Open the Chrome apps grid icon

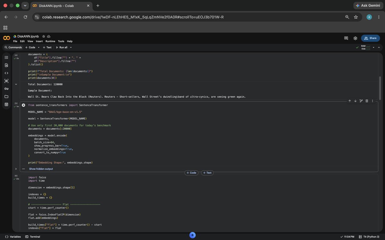(x=5, y=28)
